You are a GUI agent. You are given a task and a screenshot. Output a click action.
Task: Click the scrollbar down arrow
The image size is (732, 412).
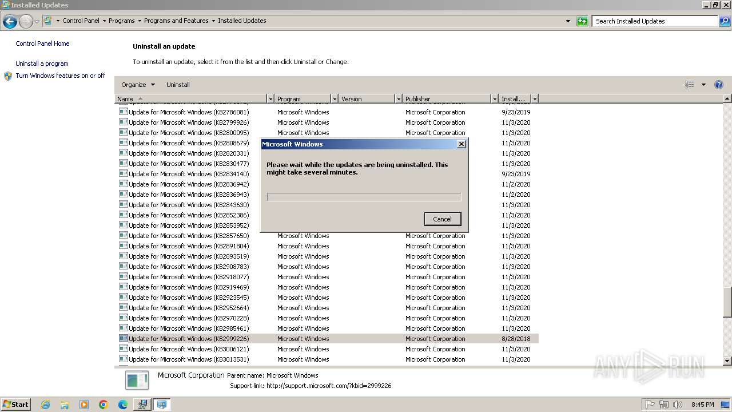[727, 361]
